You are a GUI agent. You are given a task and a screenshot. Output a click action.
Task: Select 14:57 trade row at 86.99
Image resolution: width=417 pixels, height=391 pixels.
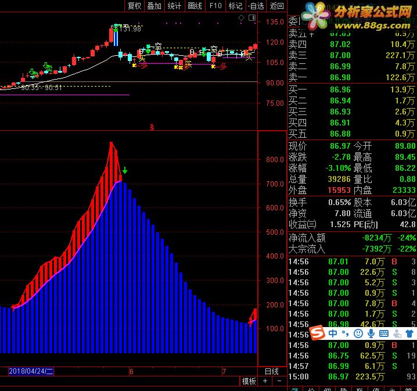pos(352,366)
